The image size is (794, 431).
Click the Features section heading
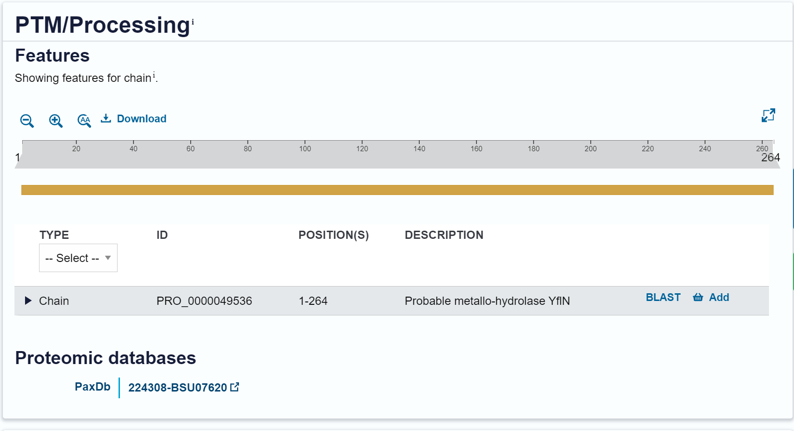pyautogui.click(x=53, y=56)
